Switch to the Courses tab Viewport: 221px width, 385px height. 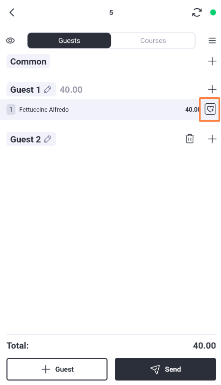153,40
